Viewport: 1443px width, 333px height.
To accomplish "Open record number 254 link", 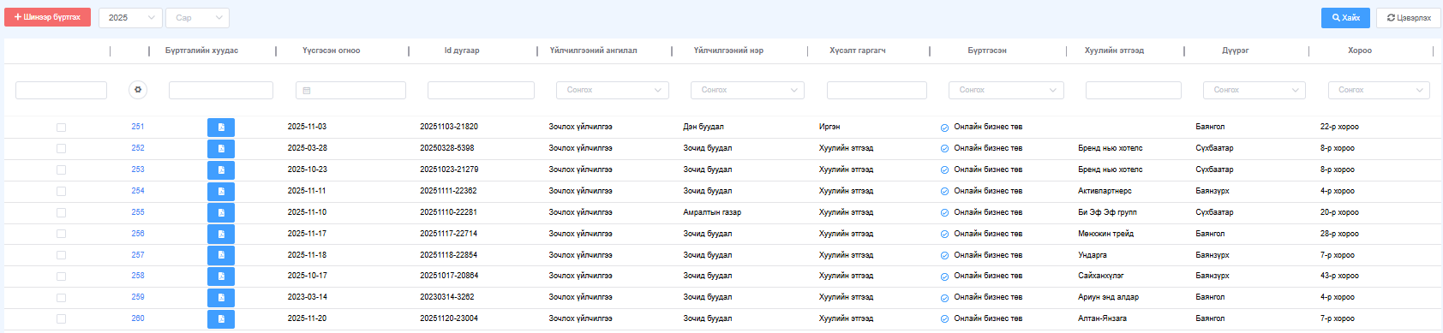I will 138,191.
